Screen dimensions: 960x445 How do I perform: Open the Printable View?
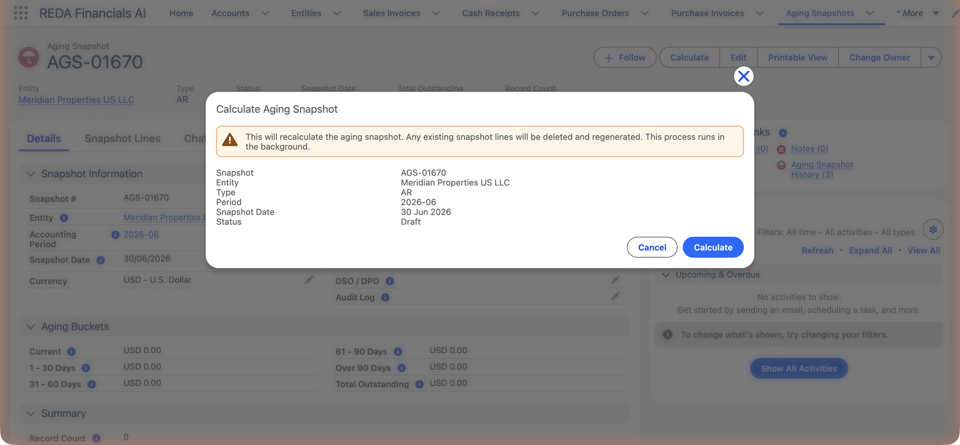coord(797,58)
